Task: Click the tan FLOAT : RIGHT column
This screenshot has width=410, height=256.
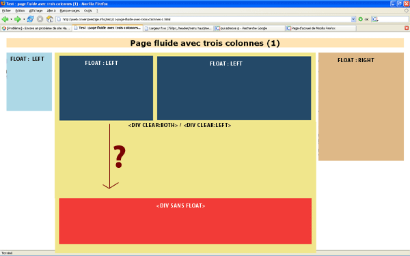Action: [x=361, y=106]
